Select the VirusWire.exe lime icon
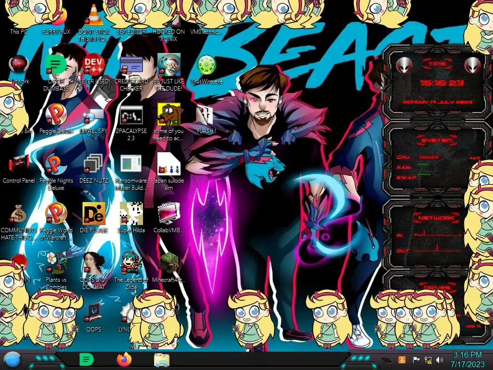Viewport: 493px width, 370px height. click(206, 65)
